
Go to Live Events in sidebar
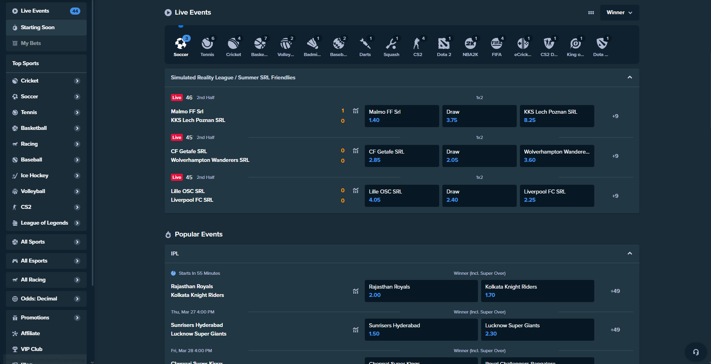(46, 11)
